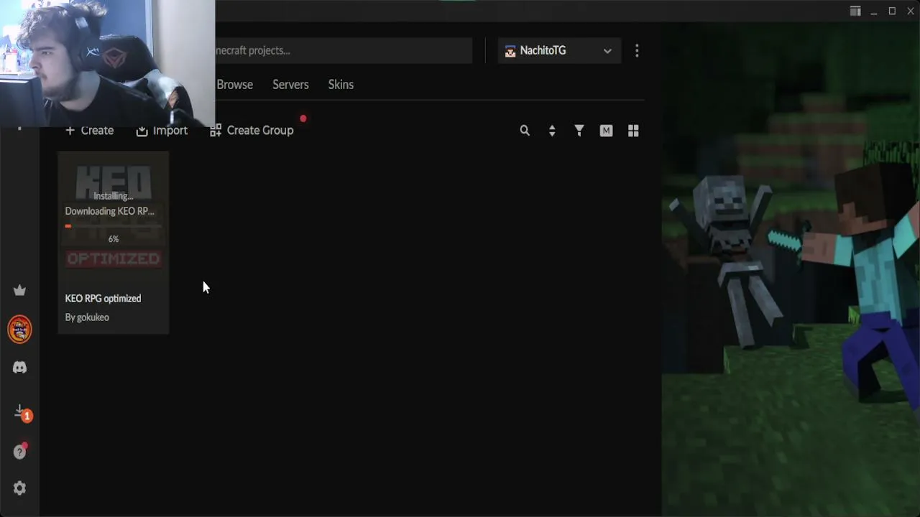920x517 pixels.
Task: Switch to the grid view icon
Action: coord(633,131)
